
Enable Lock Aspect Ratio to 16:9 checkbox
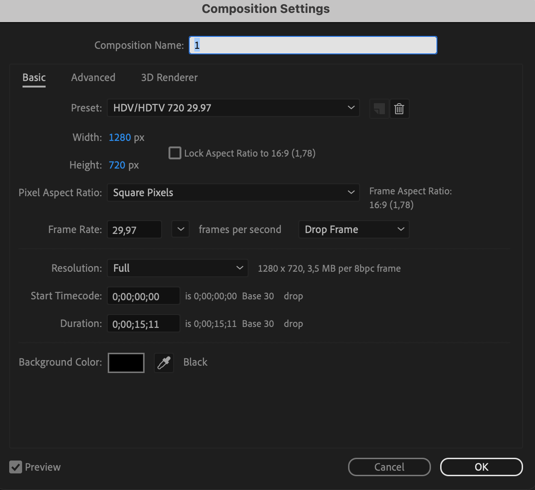[175, 153]
